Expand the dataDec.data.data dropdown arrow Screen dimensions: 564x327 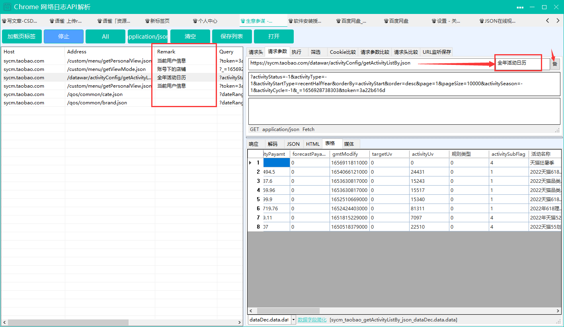click(294, 320)
